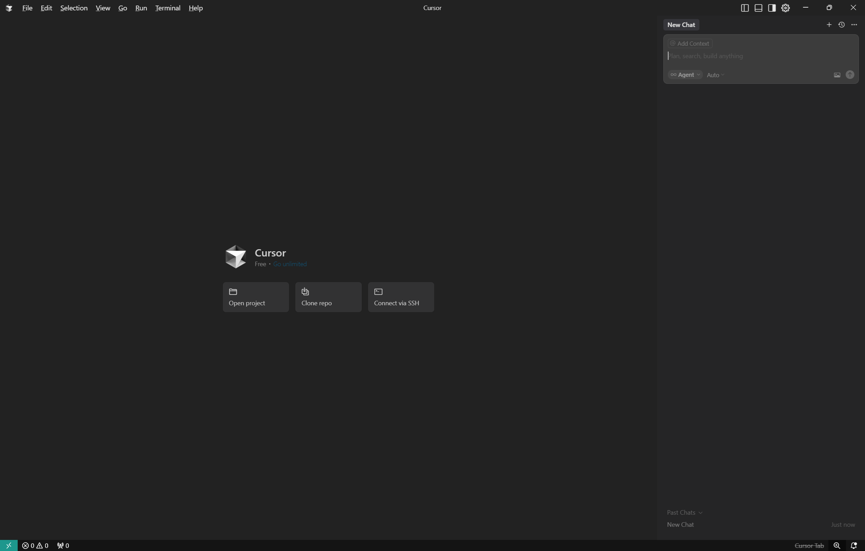865x551 pixels.
Task: Click the Add Context button
Action: pos(690,43)
